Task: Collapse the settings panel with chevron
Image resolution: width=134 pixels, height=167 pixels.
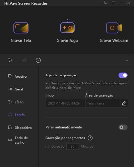Action: point(127,60)
